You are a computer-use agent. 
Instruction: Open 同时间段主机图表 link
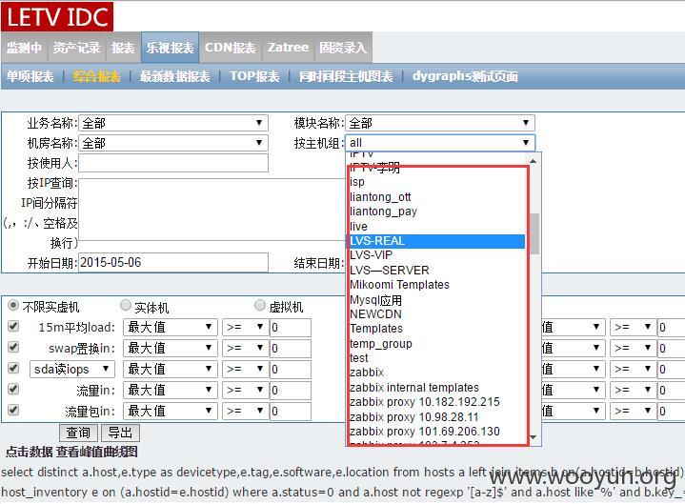click(346, 76)
